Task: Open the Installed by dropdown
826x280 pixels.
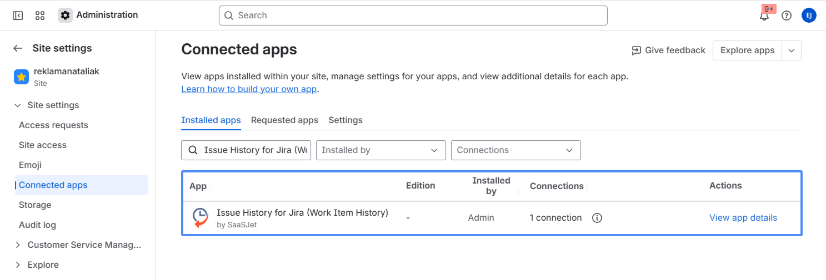Action: (381, 150)
